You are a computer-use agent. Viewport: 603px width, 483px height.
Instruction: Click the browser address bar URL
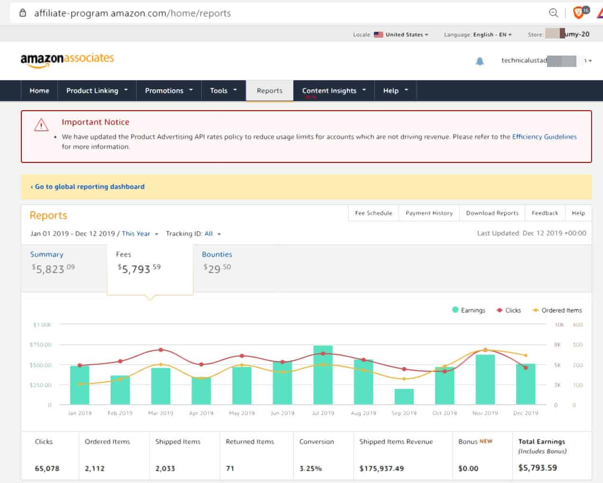click(132, 13)
